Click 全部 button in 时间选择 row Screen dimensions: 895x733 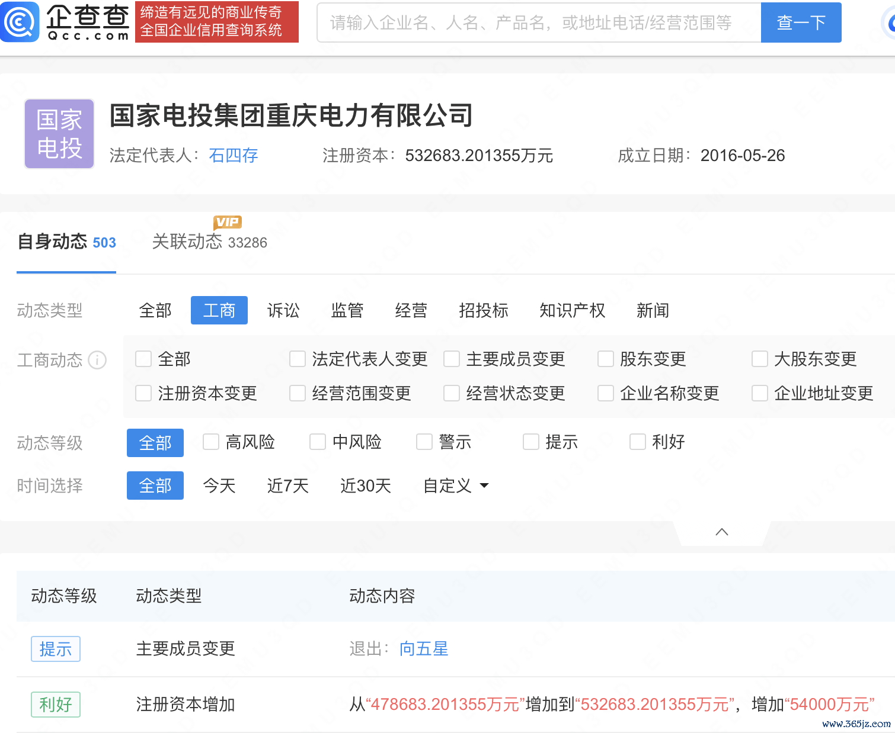pos(155,486)
